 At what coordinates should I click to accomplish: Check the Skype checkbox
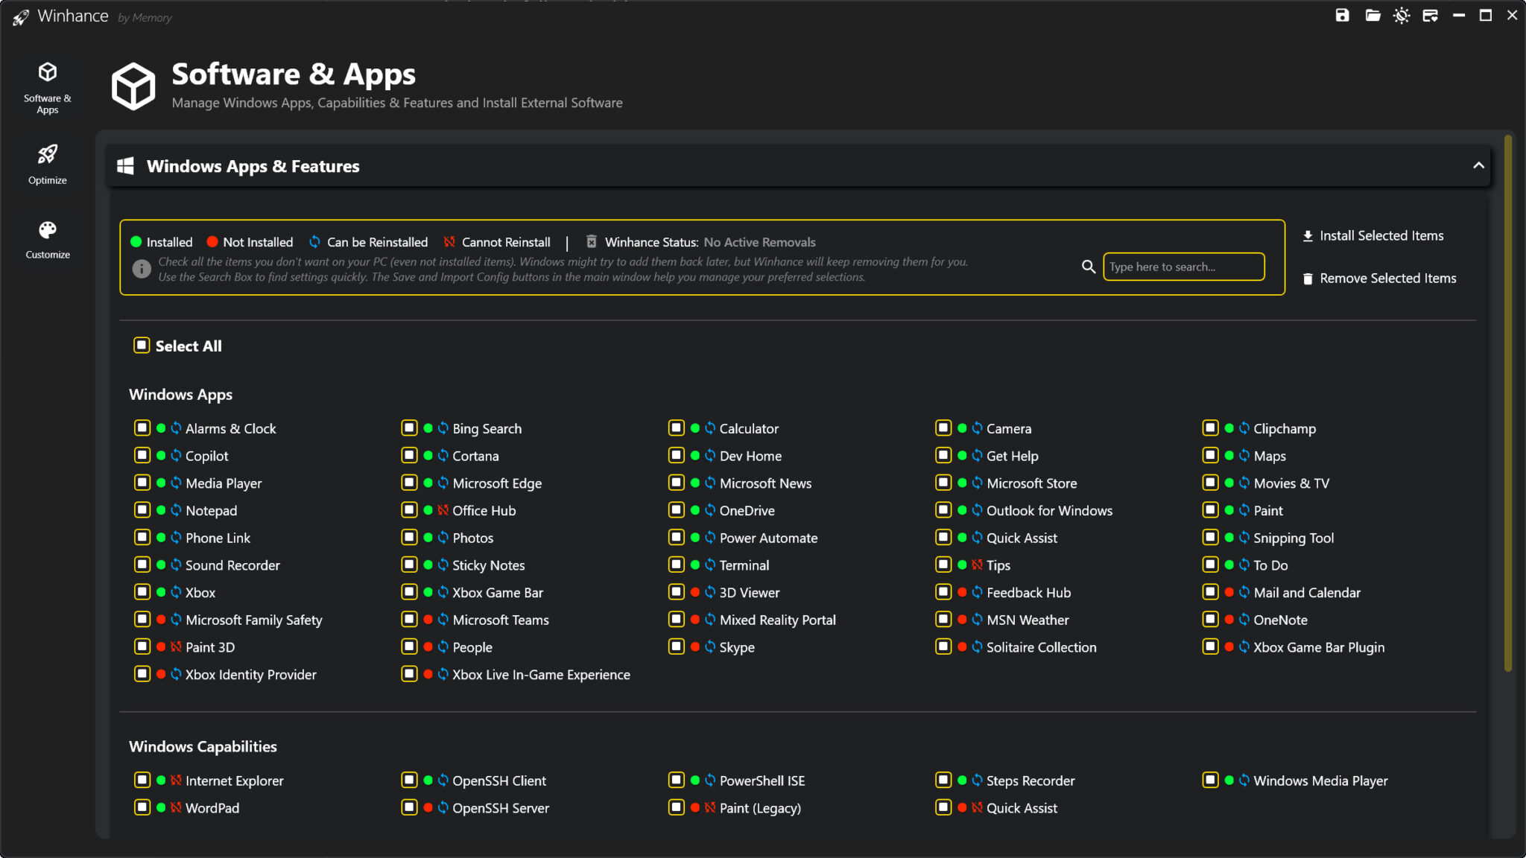point(676,646)
